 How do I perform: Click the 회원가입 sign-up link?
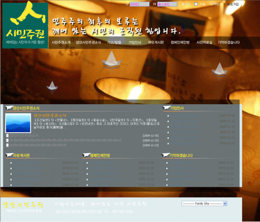tap(233, 4)
